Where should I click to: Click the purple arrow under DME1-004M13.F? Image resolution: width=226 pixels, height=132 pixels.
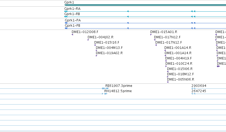click(96, 50)
